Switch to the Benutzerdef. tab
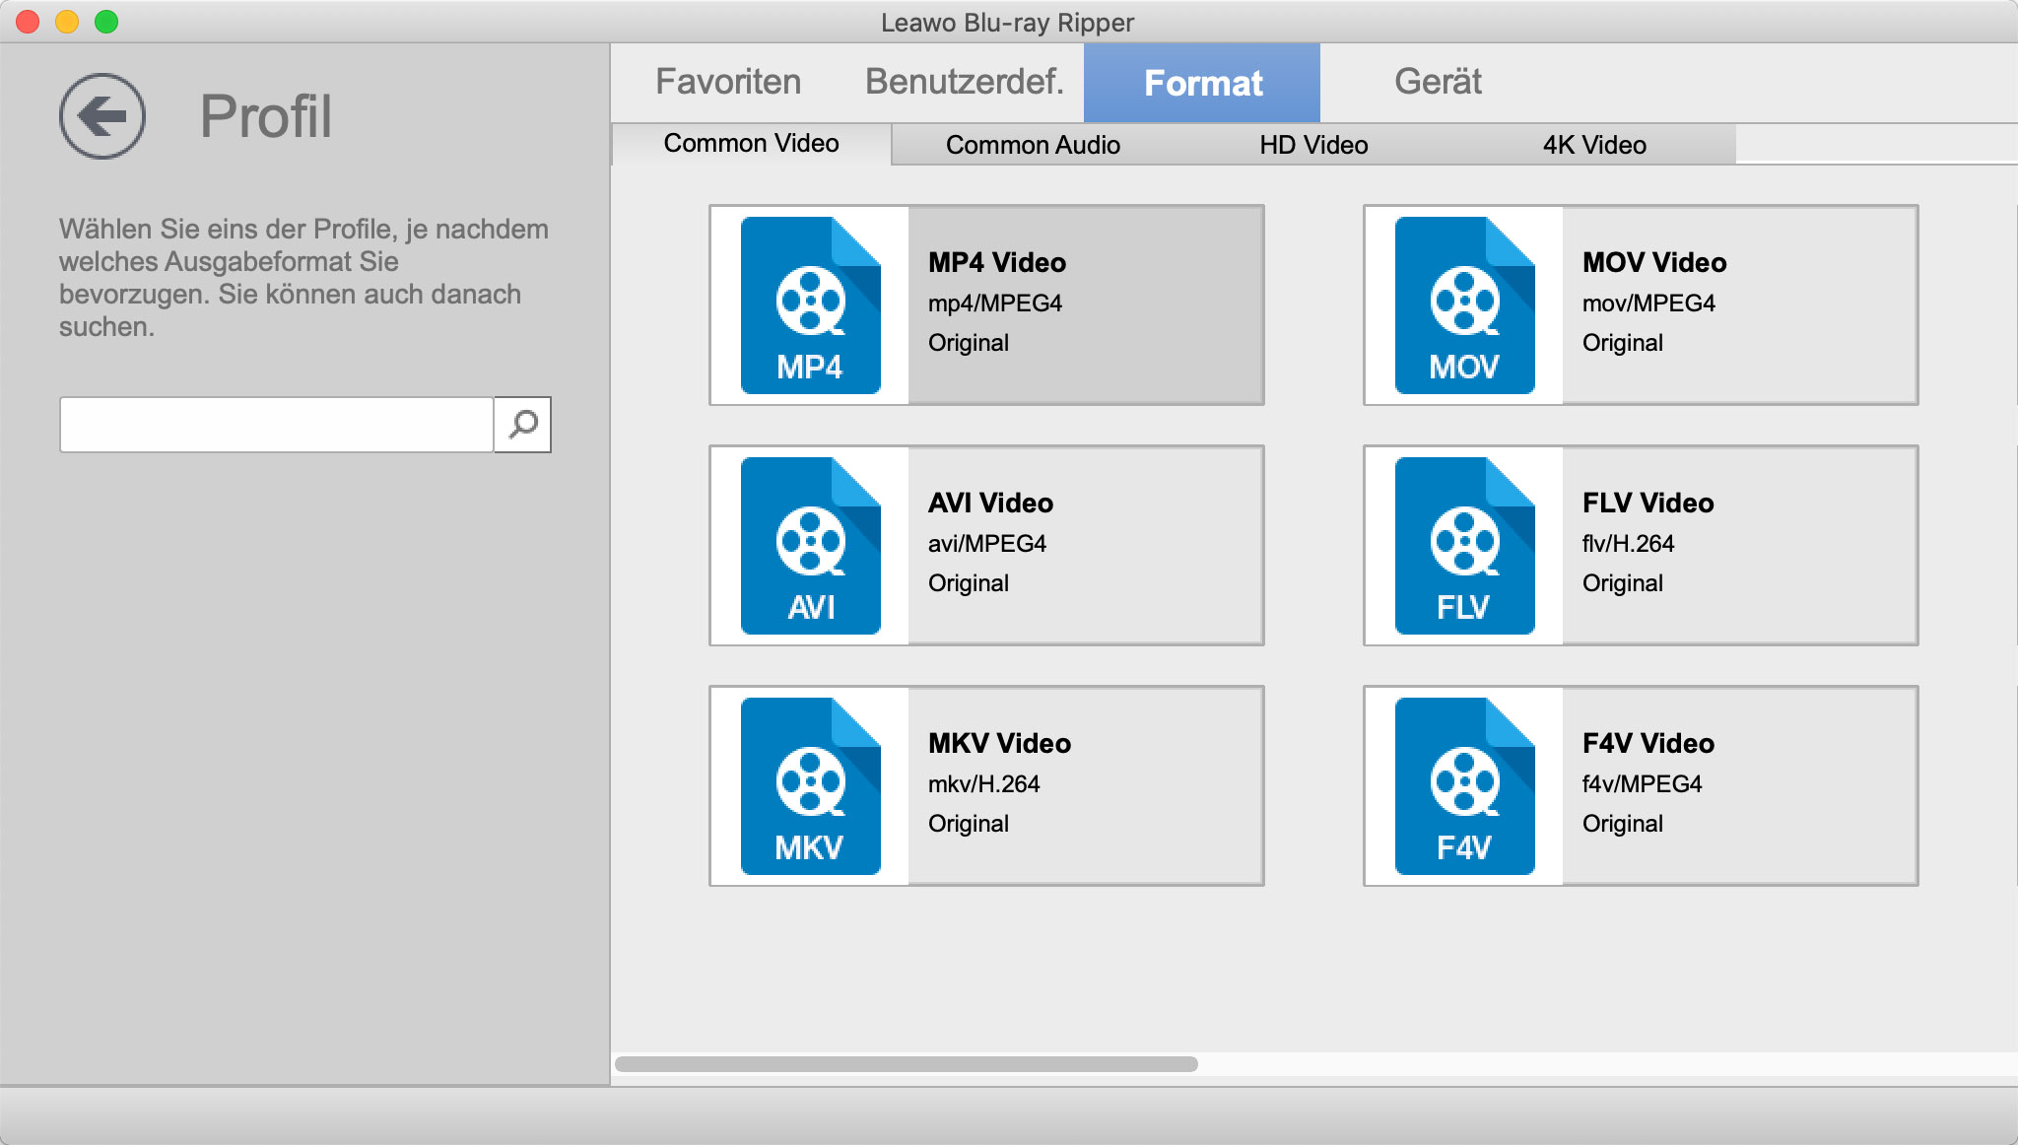This screenshot has height=1145, width=2018. click(x=965, y=82)
